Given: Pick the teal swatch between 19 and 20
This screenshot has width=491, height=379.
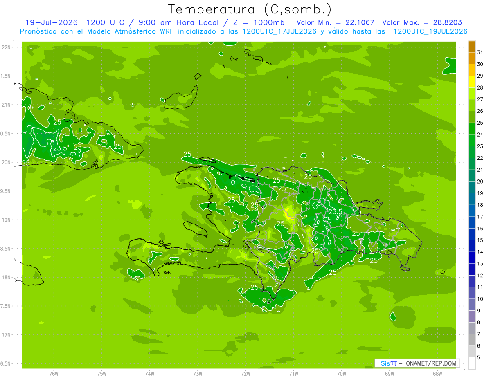Looking at the screenshot, I should [x=472, y=188].
